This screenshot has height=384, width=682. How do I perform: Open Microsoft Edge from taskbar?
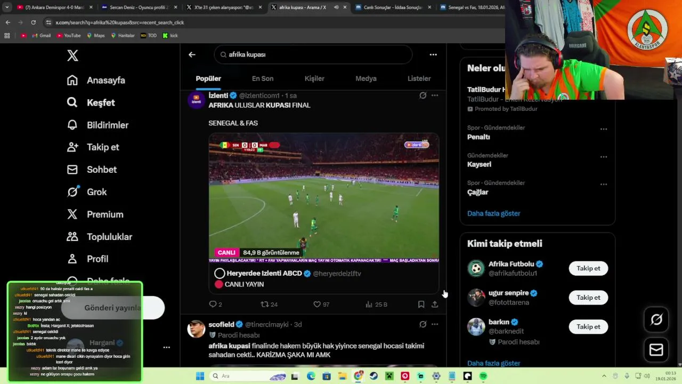[311, 376]
